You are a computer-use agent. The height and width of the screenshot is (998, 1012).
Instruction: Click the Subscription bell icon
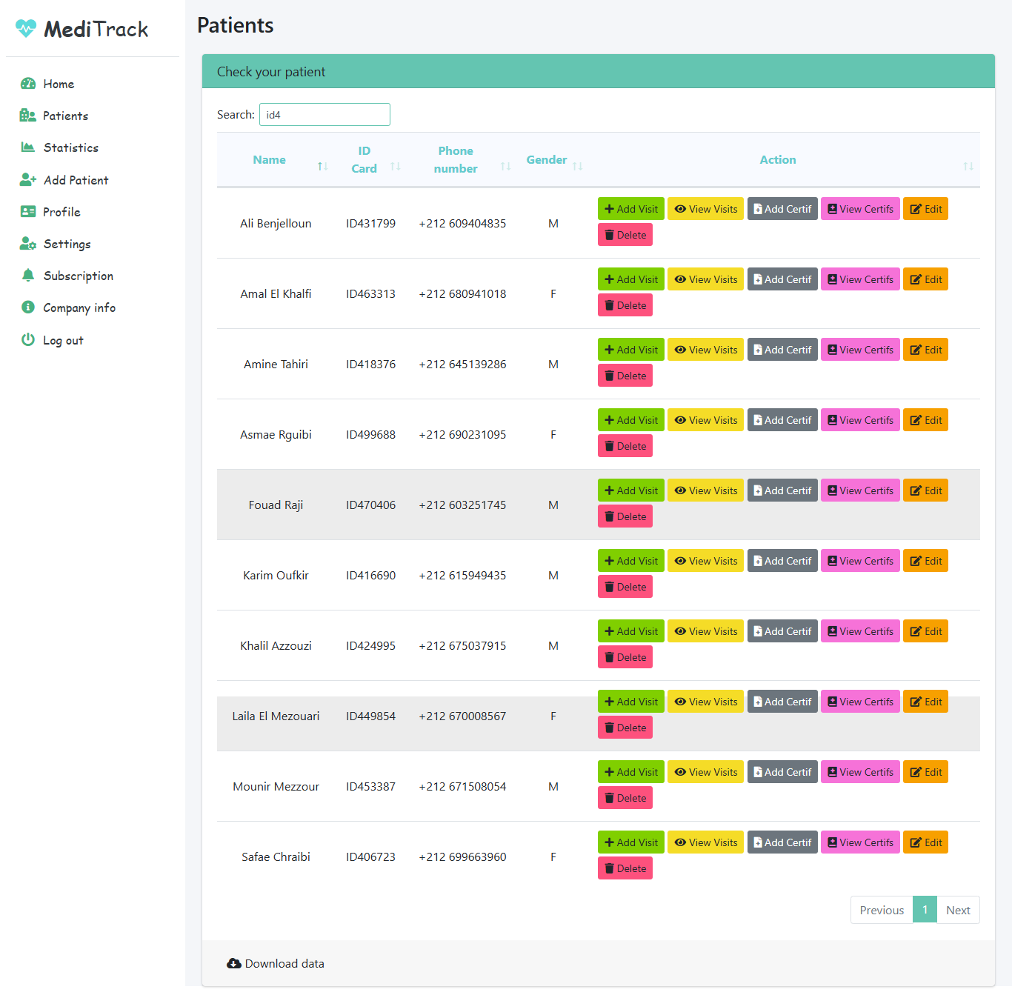pyautogui.click(x=28, y=276)
